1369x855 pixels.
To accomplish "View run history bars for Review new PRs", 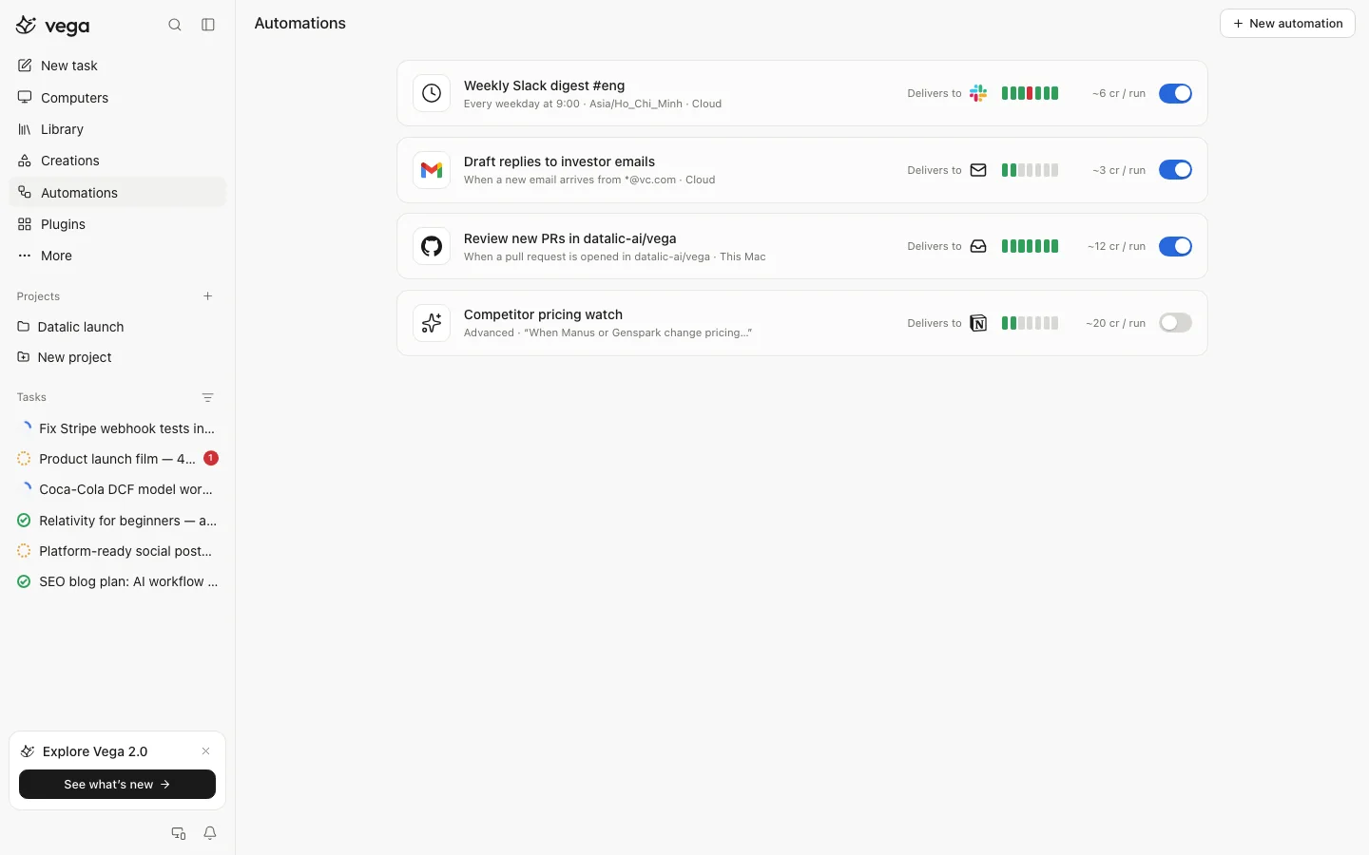I will pos(1030,246).
